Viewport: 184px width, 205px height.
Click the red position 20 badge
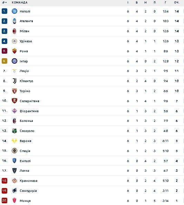tap(4, 200)
